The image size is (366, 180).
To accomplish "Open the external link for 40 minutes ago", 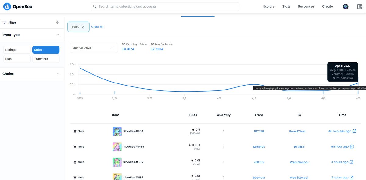I will [354, 131].
